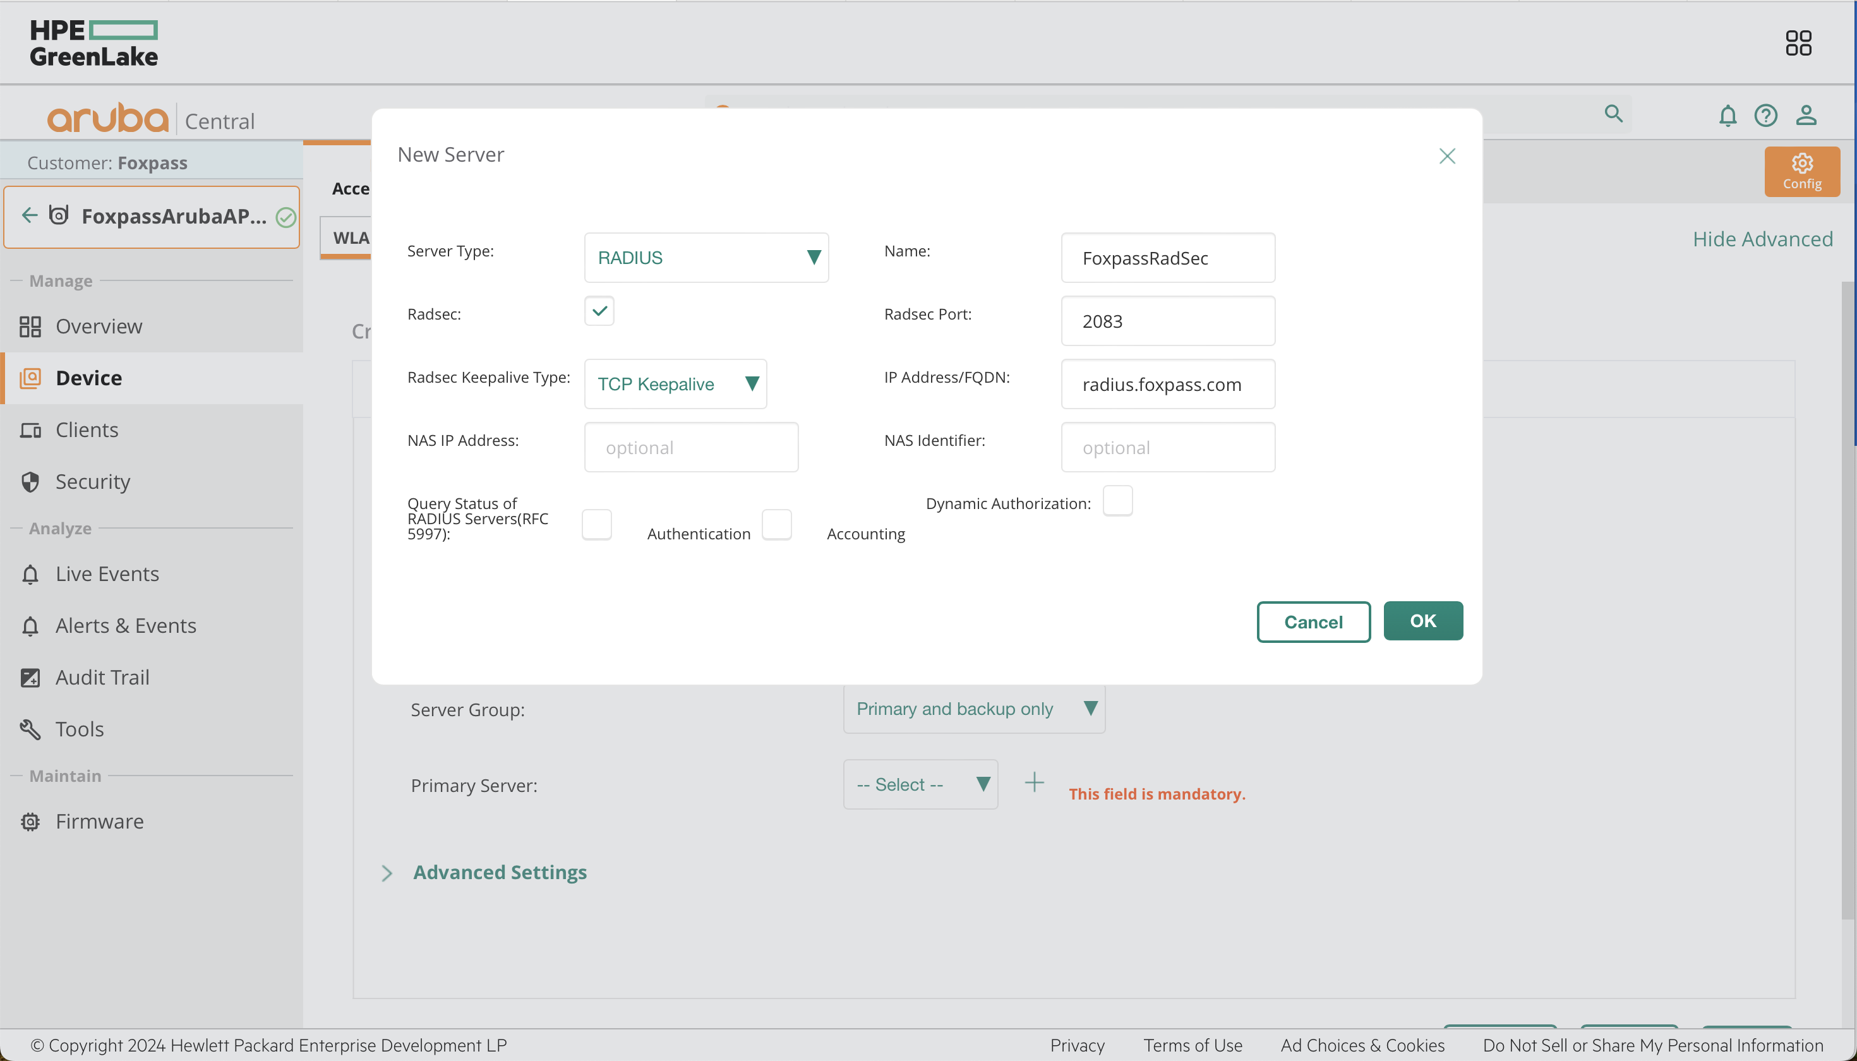1857x1061 pixels.
Task: Open the Radsec Keepalive Type dropdown
Action: pyautogui.click(x=676, y=384)
